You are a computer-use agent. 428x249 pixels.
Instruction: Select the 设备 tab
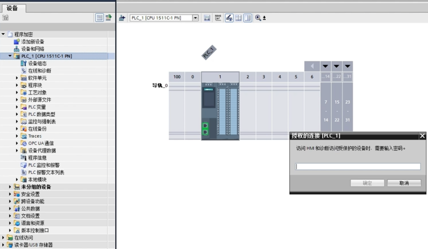tap(16, 8)
